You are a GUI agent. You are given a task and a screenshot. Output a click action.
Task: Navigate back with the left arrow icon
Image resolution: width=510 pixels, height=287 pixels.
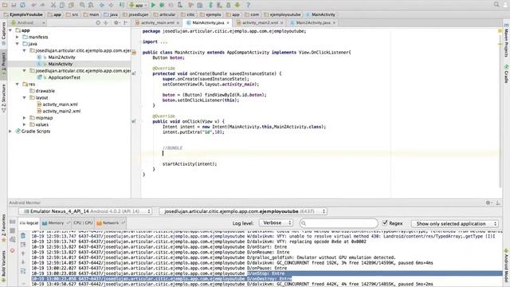(x=102, y=5)
